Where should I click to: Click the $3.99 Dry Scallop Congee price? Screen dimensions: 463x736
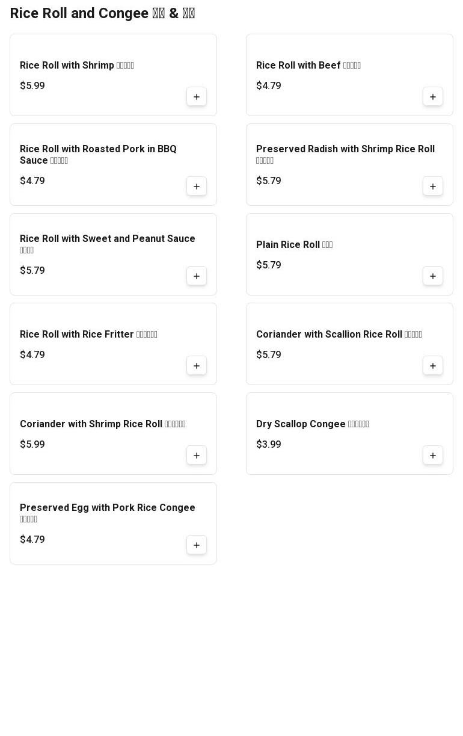pyautogui.click(x=269, y=444)
